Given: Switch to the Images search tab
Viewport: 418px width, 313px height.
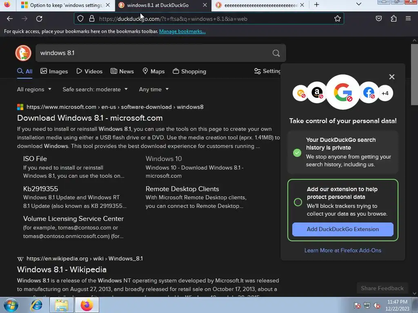Looking at the screenshot, I should tap(54, 71).
